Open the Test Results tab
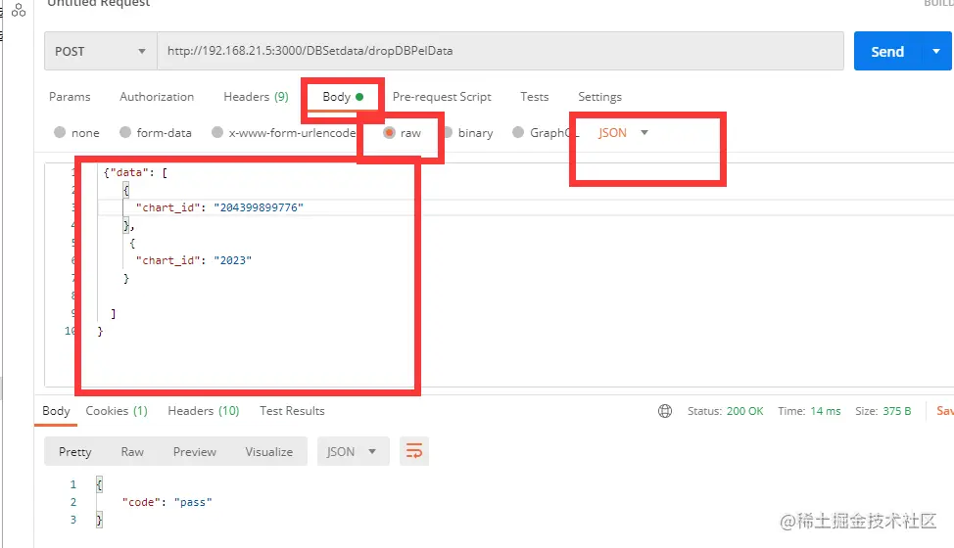Viewport: 954px width, 548px height. pyautogui.click(x=292, y=411)
